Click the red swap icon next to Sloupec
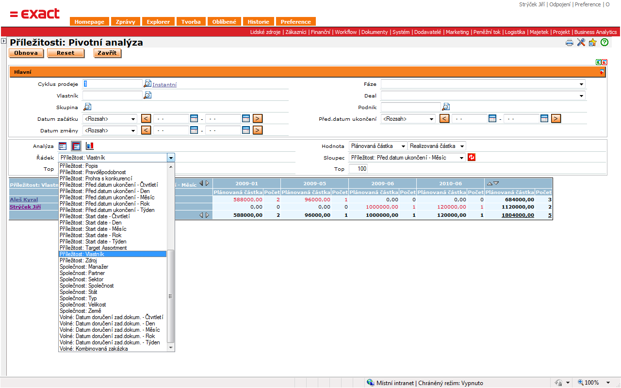Screen dimensions: 621x388 coord(472,157)
